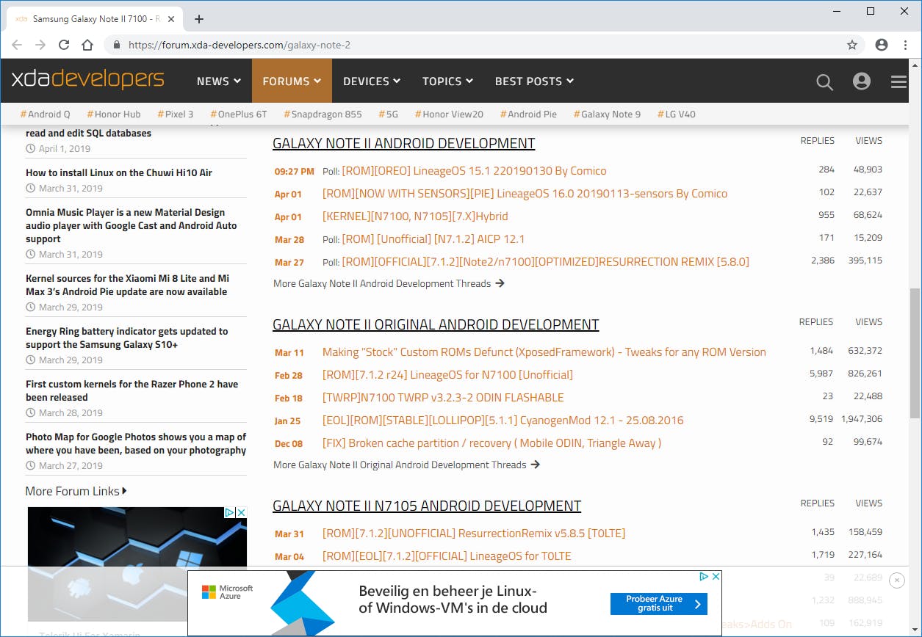Reload the page with the refresh icon
Viewport: 922px width, 637px height.
click(x=64, y=45)
